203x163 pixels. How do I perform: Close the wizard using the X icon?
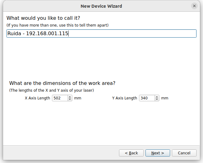(x=194, y=6)
